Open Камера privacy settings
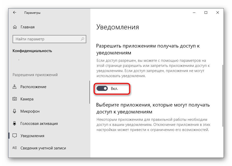Viewport: 232px width, 166px height. pos(27,99)
